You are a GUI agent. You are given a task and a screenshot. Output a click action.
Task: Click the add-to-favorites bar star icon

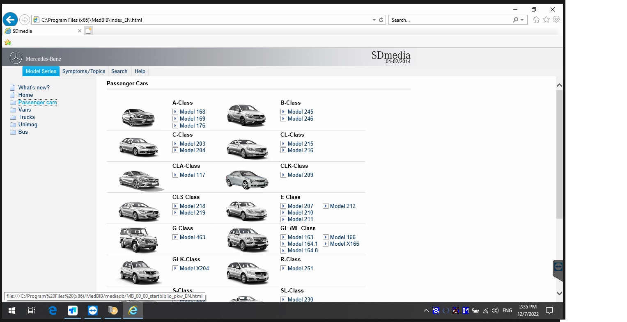tap(8, 42)
